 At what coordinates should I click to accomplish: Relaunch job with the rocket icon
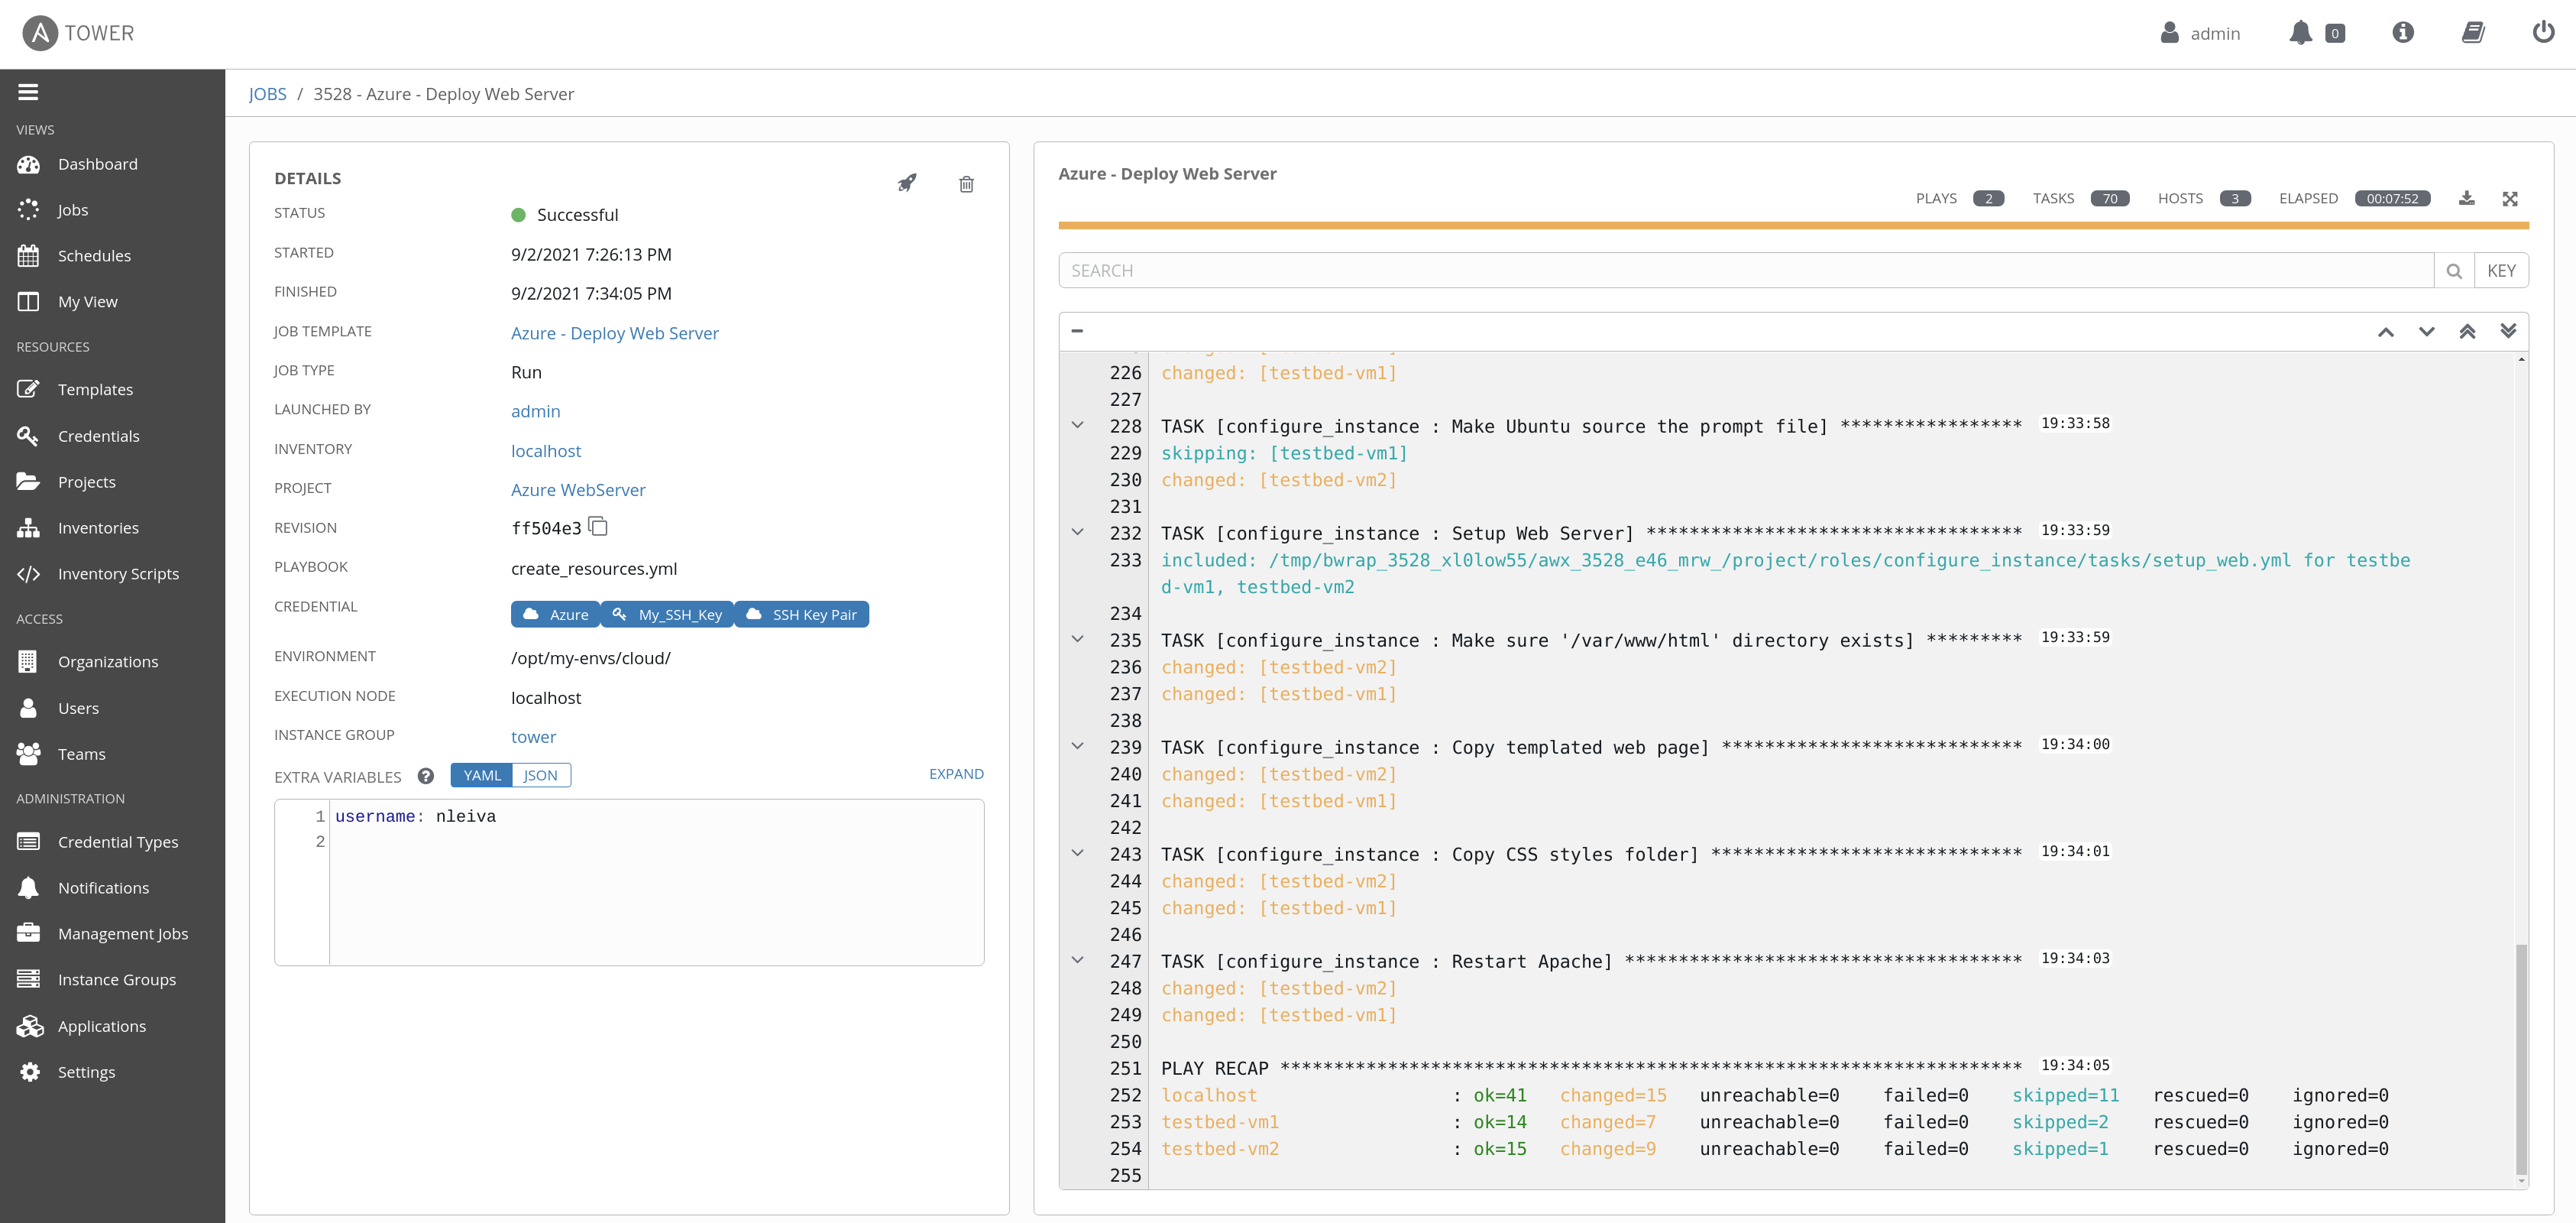click(906, 183)
